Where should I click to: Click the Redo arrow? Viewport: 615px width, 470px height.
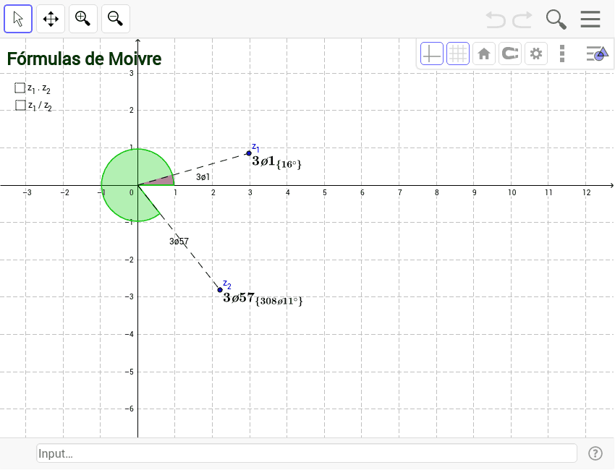522,20
